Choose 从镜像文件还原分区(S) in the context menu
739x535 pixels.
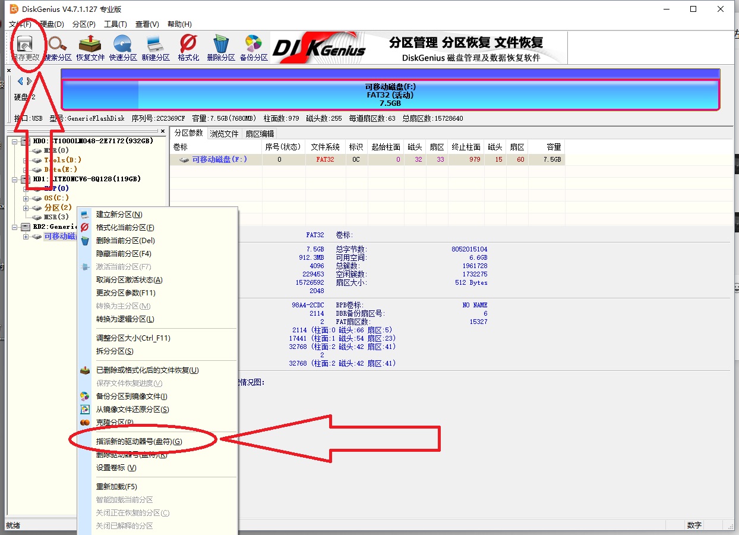point(132,410)
